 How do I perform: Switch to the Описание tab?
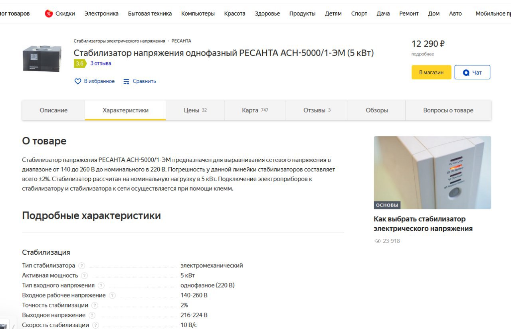53,110
